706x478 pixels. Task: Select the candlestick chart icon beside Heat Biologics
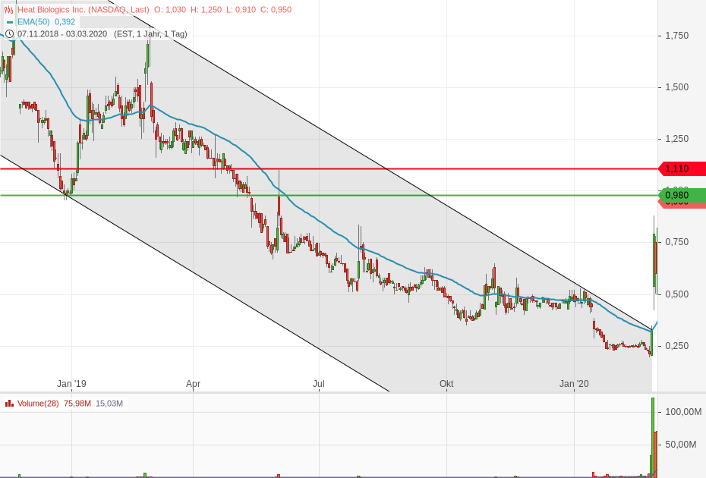pyautogui.click(x=9, y=10)
